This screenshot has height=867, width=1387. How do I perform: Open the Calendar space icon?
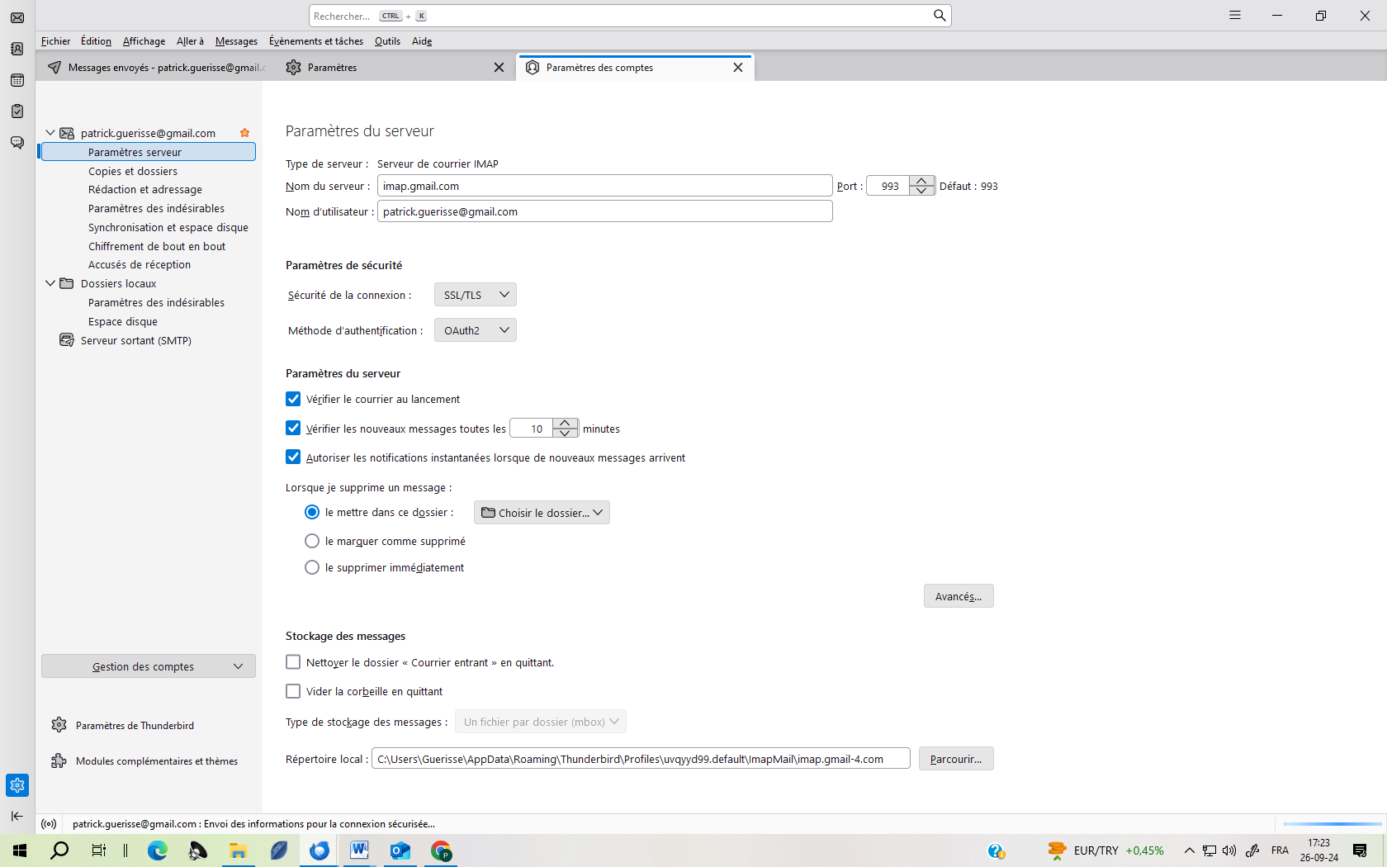(17, 80)
